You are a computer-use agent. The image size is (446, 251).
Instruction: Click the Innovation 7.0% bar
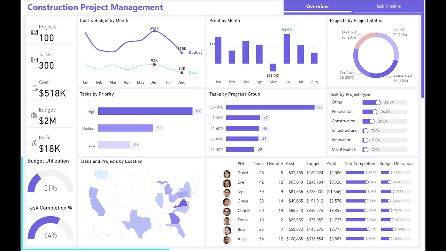click(385, 140)
